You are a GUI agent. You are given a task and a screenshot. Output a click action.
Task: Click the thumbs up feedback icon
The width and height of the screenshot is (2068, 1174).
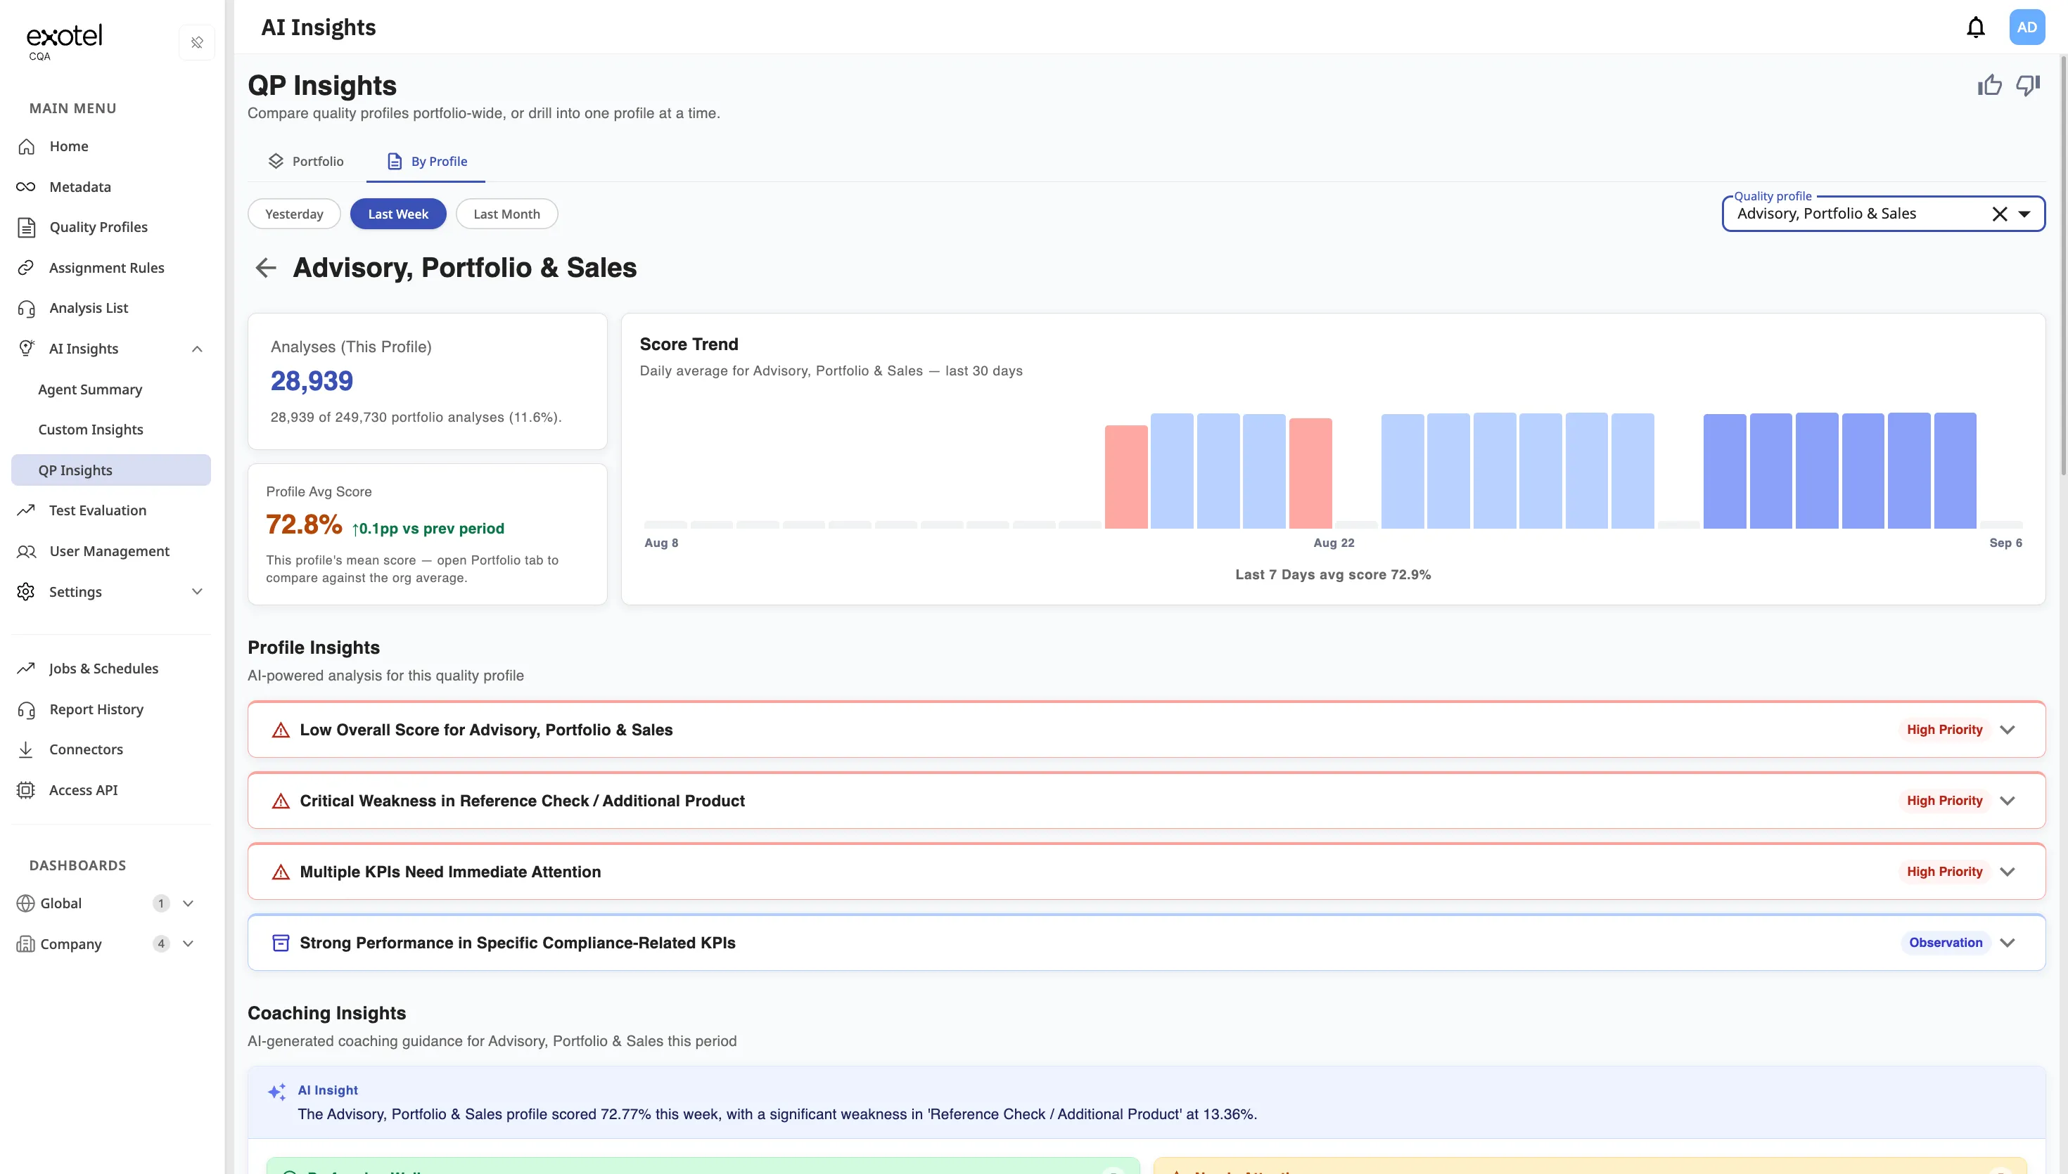click(x=1990, y=86)
